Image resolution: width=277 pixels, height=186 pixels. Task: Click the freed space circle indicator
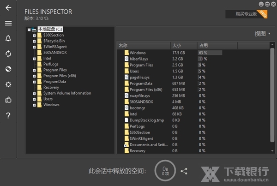pyautogui.click(x=165, y=171)
